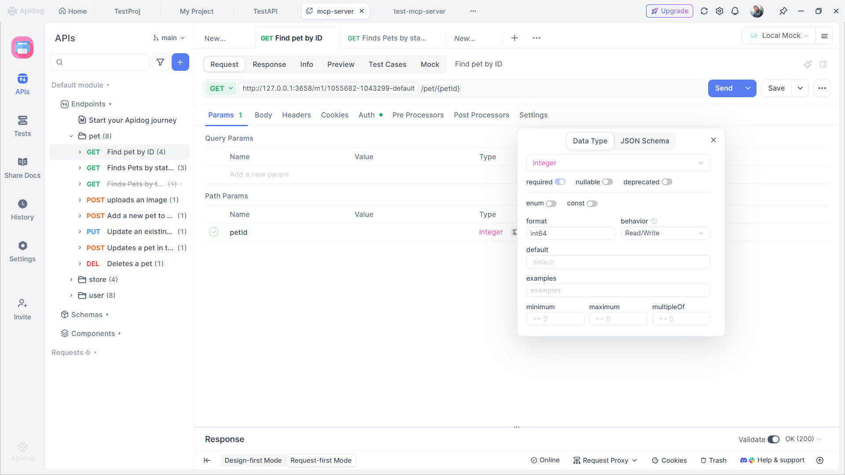Open the Headers tab
This screenshot has width=845, height=475.
pos(296,115)
